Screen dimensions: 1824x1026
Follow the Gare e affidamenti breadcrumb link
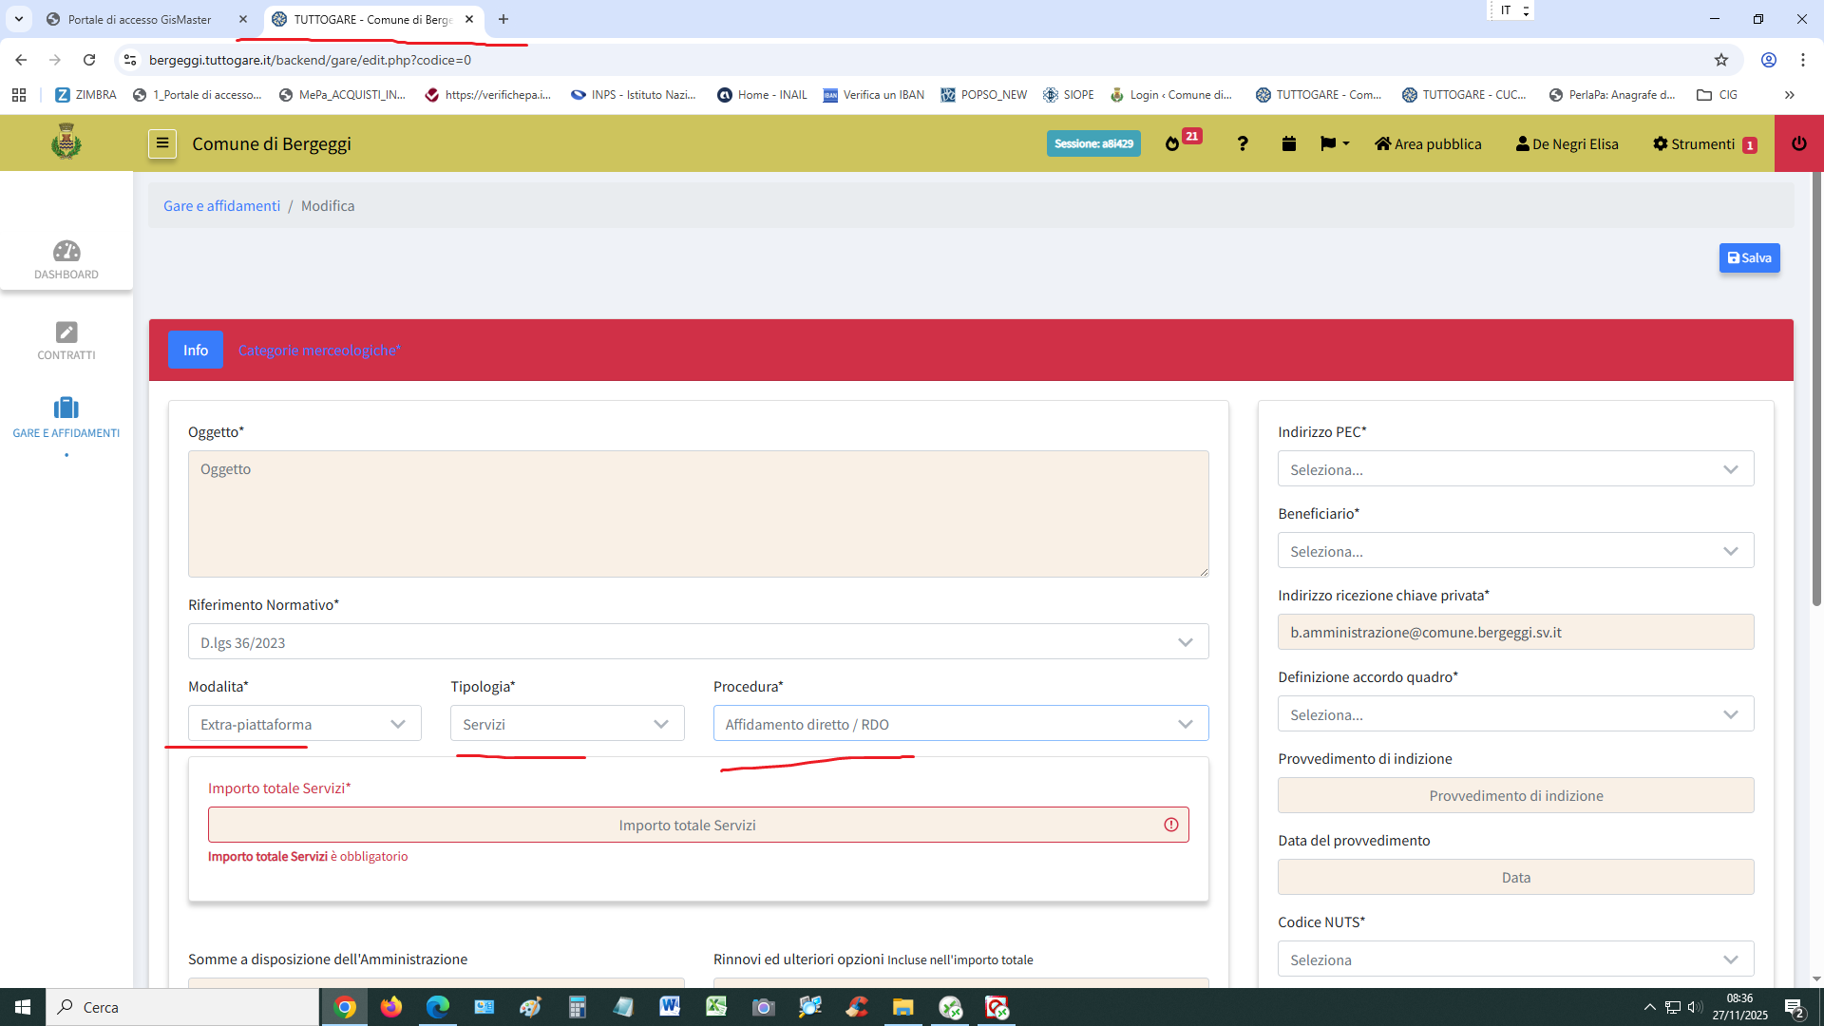pyautogui.click(x=221, y=206)
